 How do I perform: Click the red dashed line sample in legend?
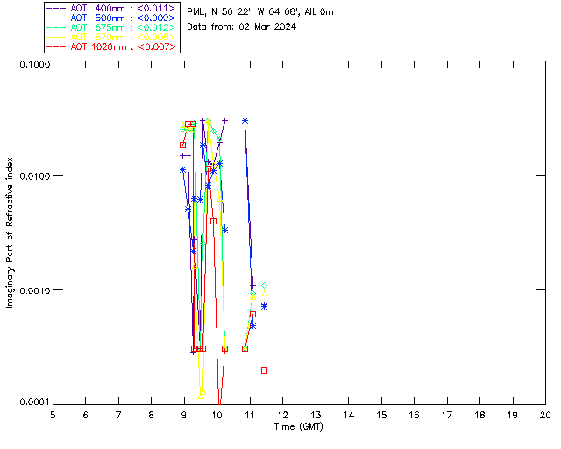tap(56, 46)
